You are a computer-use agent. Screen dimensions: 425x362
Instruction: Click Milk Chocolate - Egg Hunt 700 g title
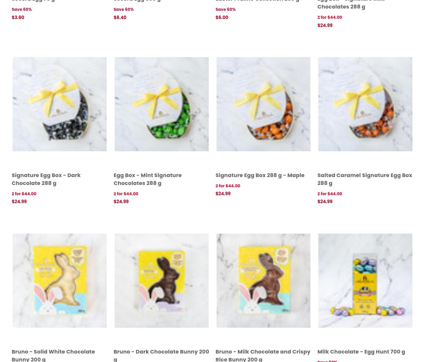[x=361, y=351]
